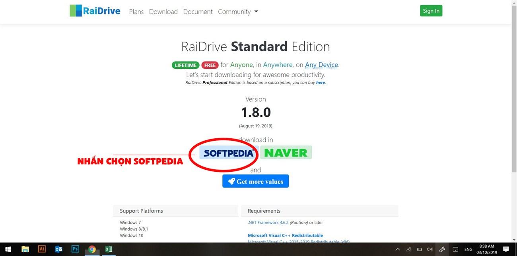Expand the Community dropdown
517x256 pixels.
point(238,12)
